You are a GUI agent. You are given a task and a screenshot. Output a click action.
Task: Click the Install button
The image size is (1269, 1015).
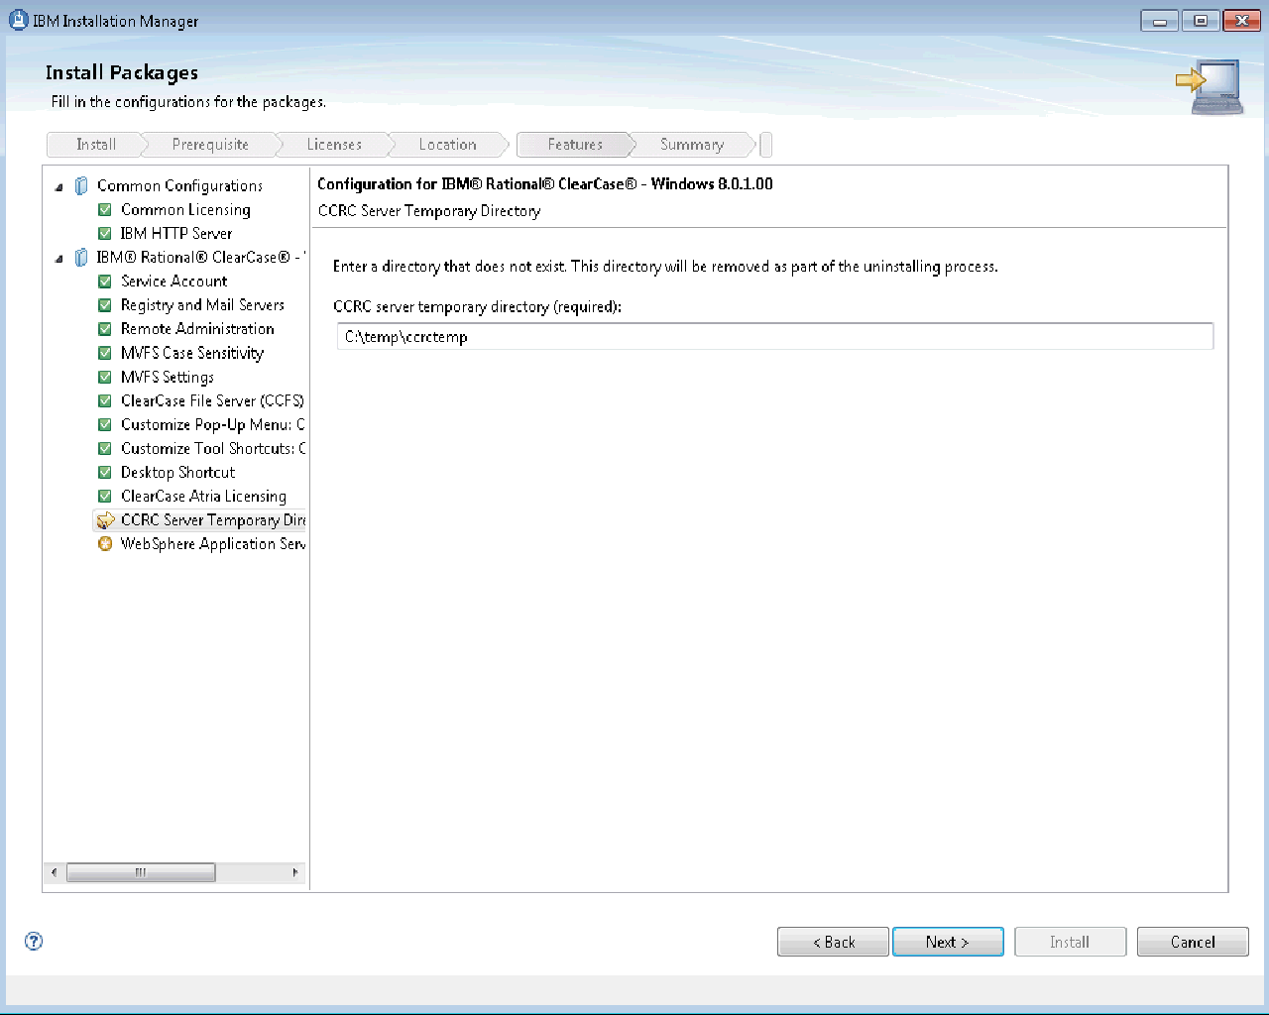click(x=1070, y=942)
